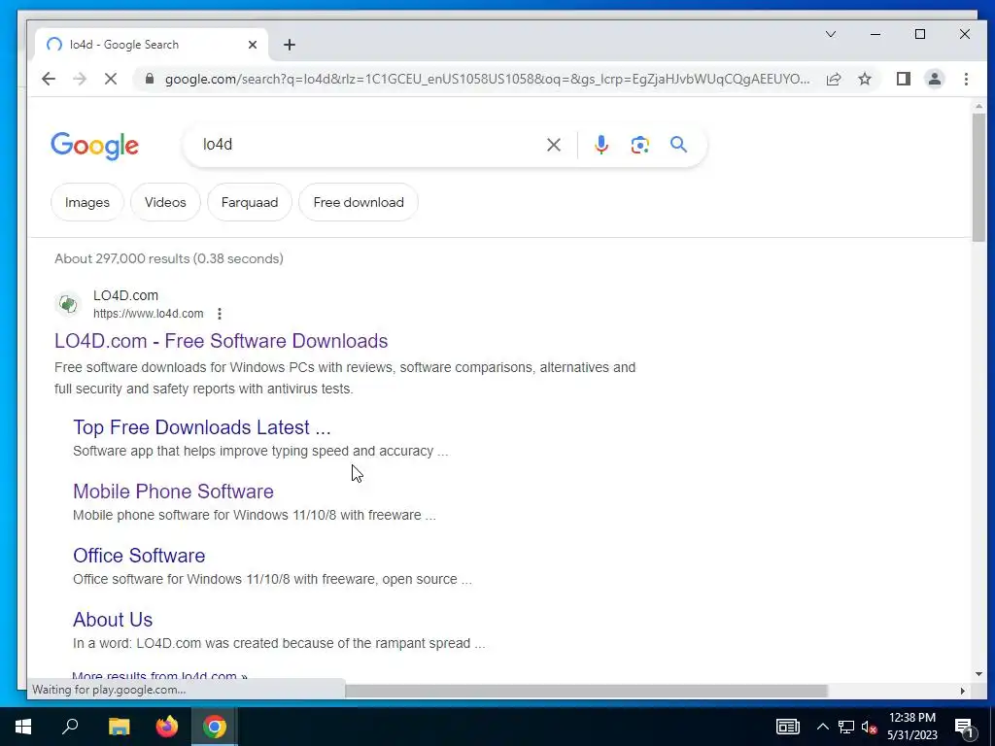
Task: Search by image with Lens
Action: point(639,145)
